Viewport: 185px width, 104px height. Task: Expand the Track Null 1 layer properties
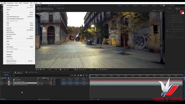click(x=8, y=80)
